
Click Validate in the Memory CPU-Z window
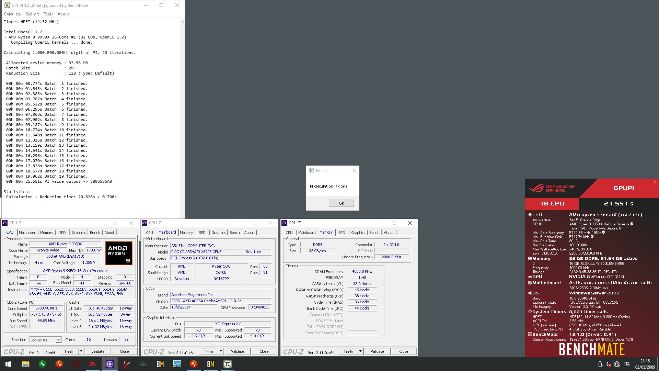coord(377,351)
